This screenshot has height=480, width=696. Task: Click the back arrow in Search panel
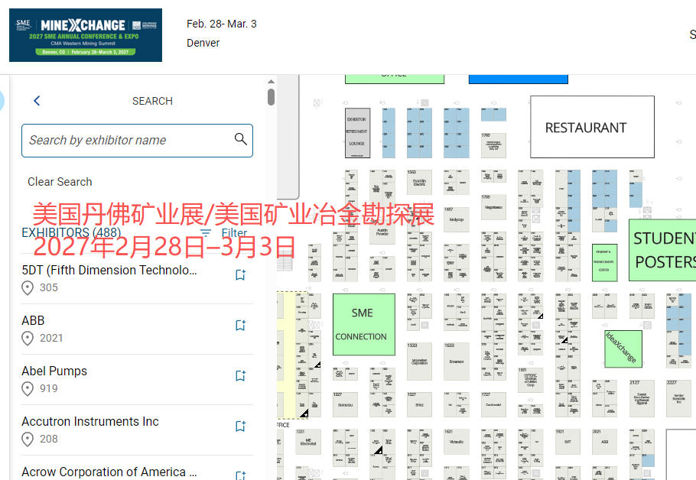37,101
